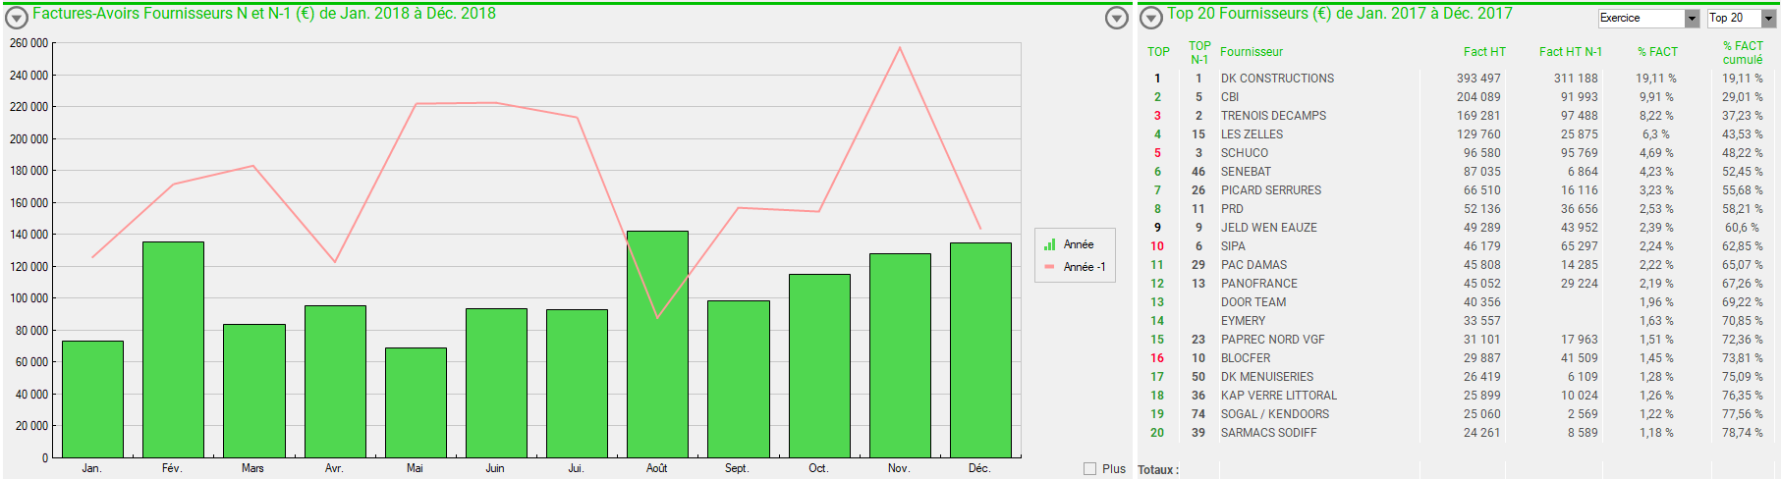Select the Mai green bar
The height and width of the screenshot is (479, 1781).
pos(416,402)
